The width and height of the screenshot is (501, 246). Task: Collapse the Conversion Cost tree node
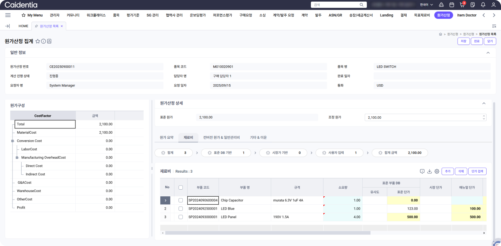click(x=13, y=141)
